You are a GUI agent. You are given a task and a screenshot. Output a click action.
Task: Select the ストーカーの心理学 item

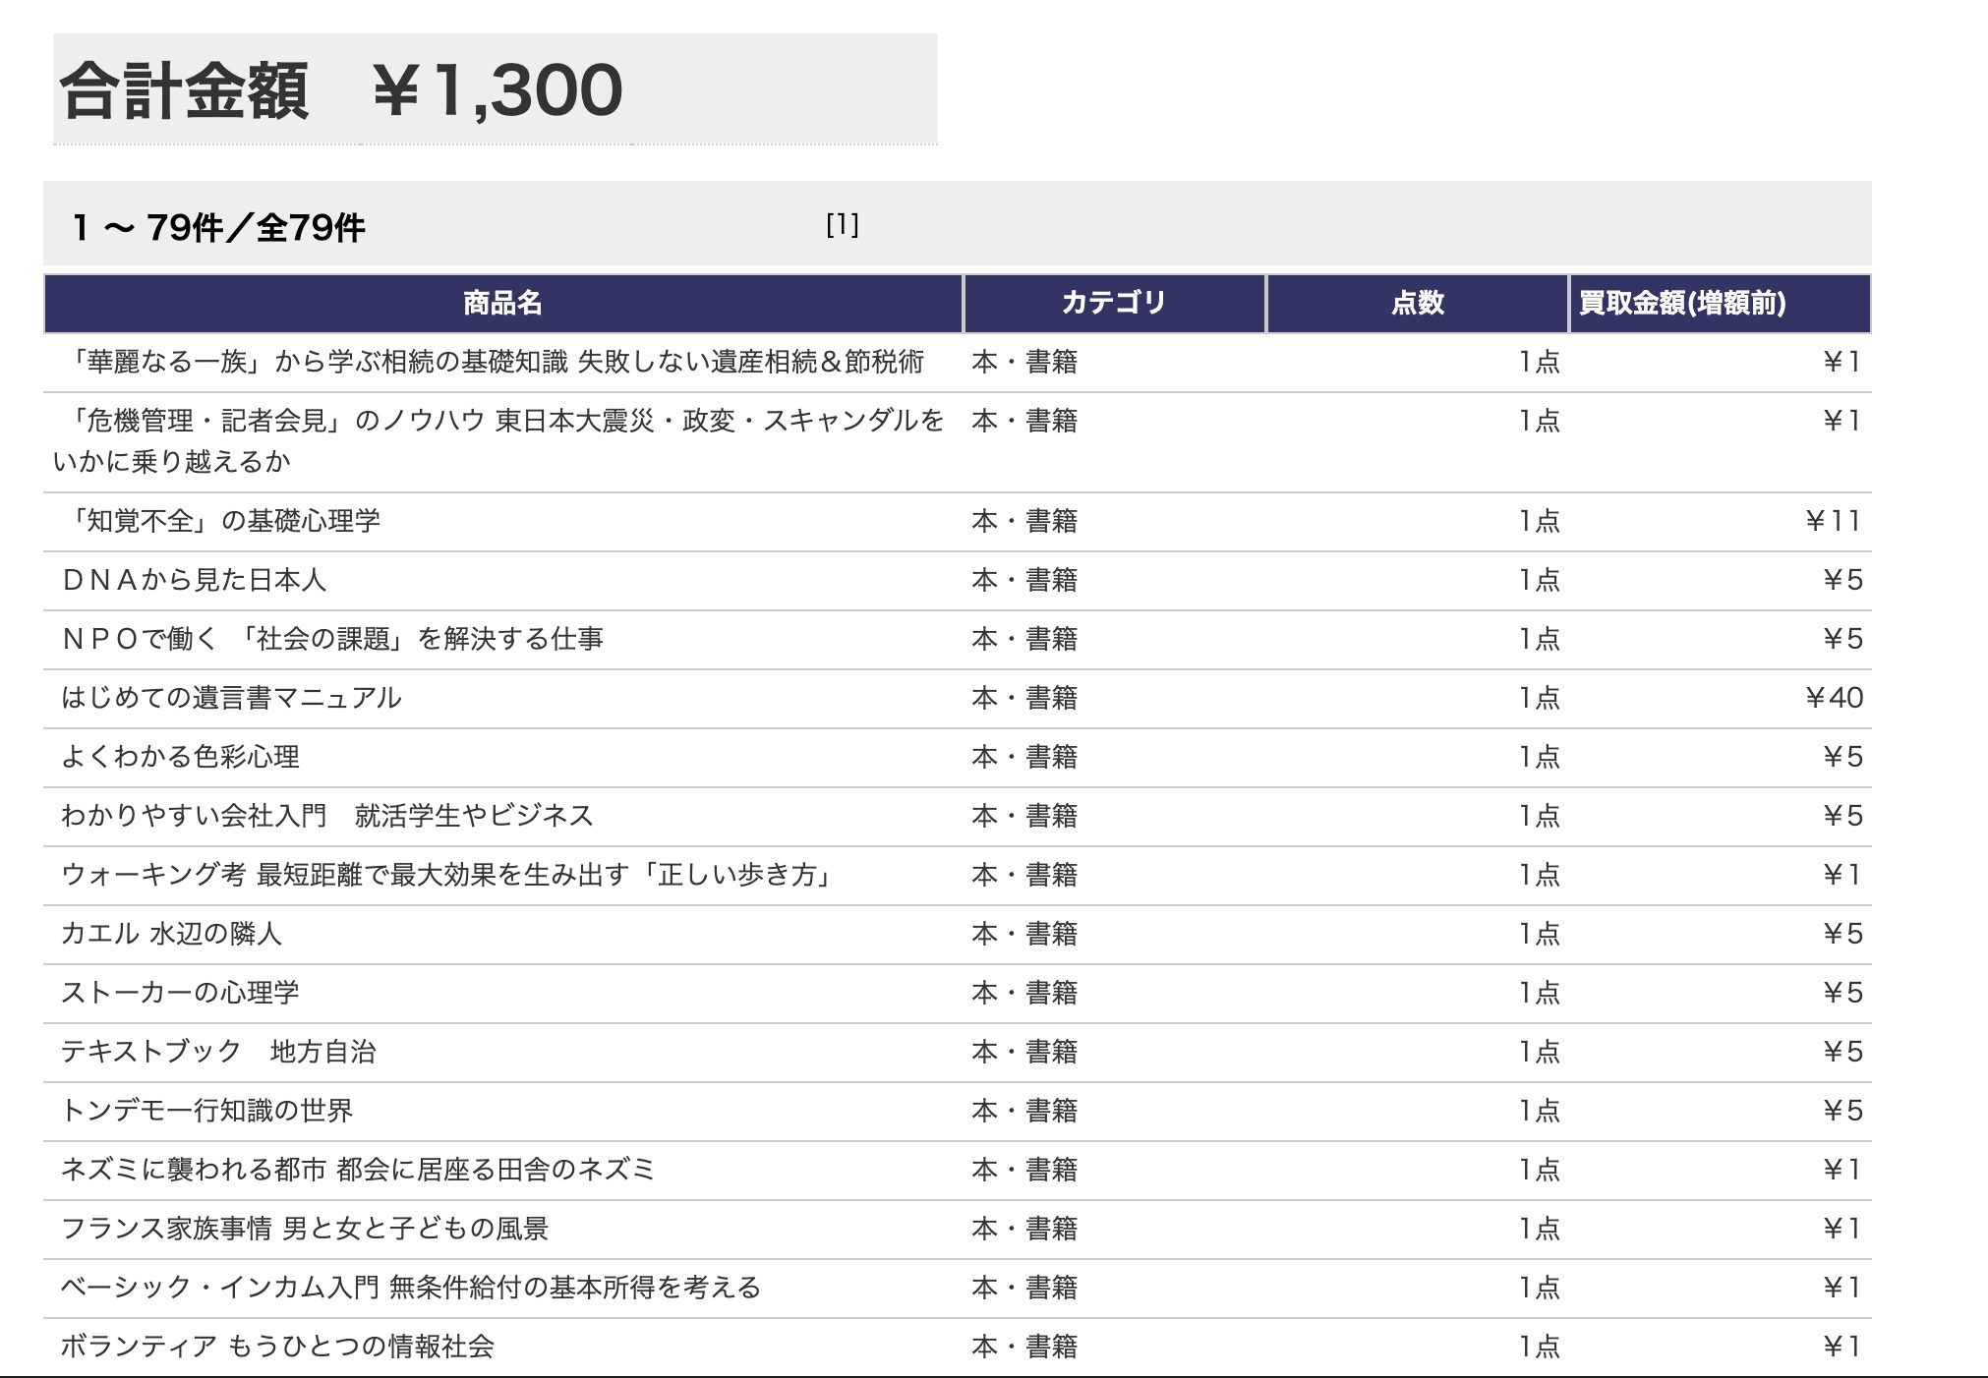180,993
